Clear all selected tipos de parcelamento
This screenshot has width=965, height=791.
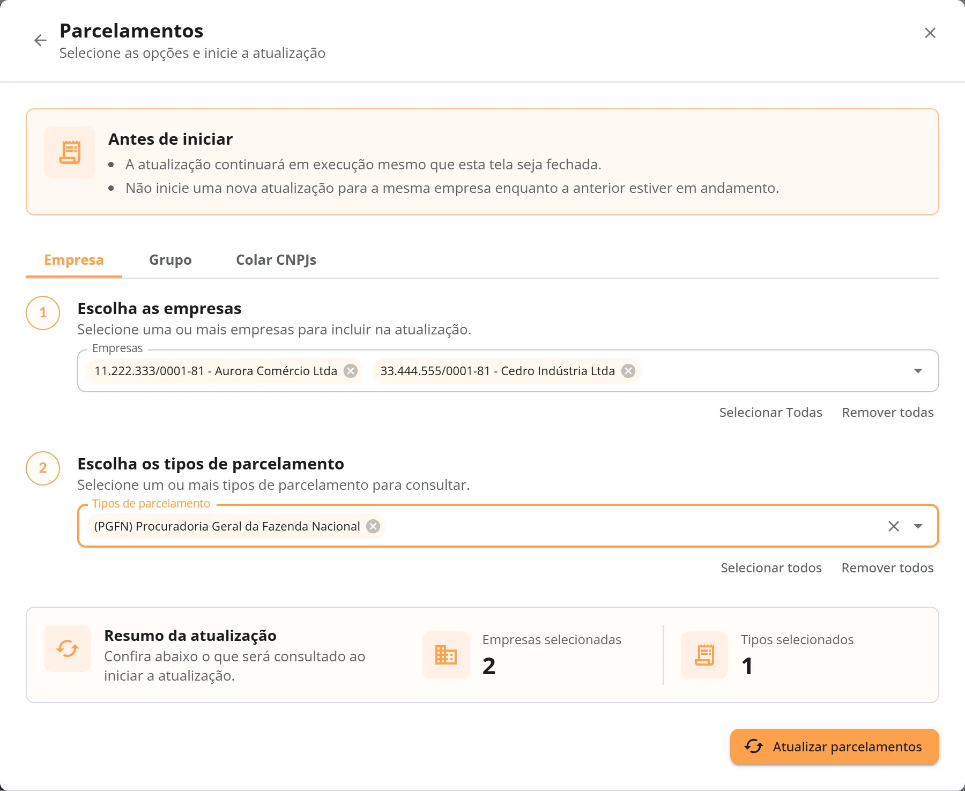click(894, 526)
